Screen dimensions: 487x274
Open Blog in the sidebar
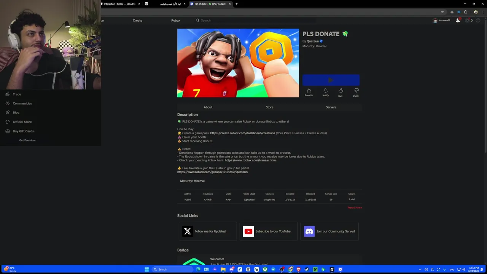click(16, 113)
